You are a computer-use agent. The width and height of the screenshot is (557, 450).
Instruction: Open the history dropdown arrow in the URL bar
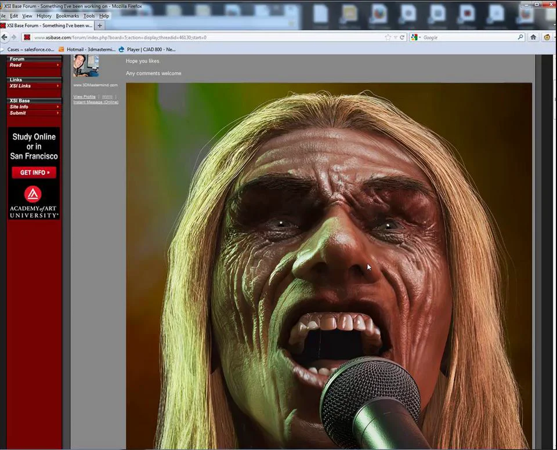click(395, 37)
